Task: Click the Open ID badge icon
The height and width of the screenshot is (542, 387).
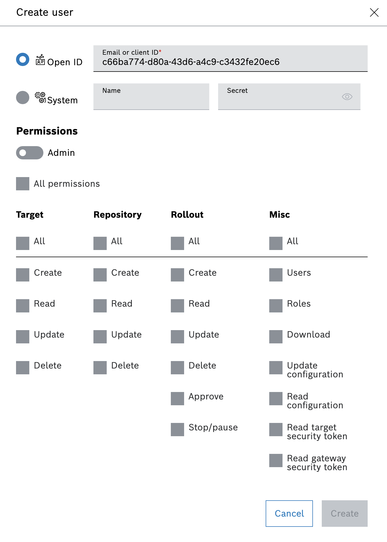Action: [40, 60]
